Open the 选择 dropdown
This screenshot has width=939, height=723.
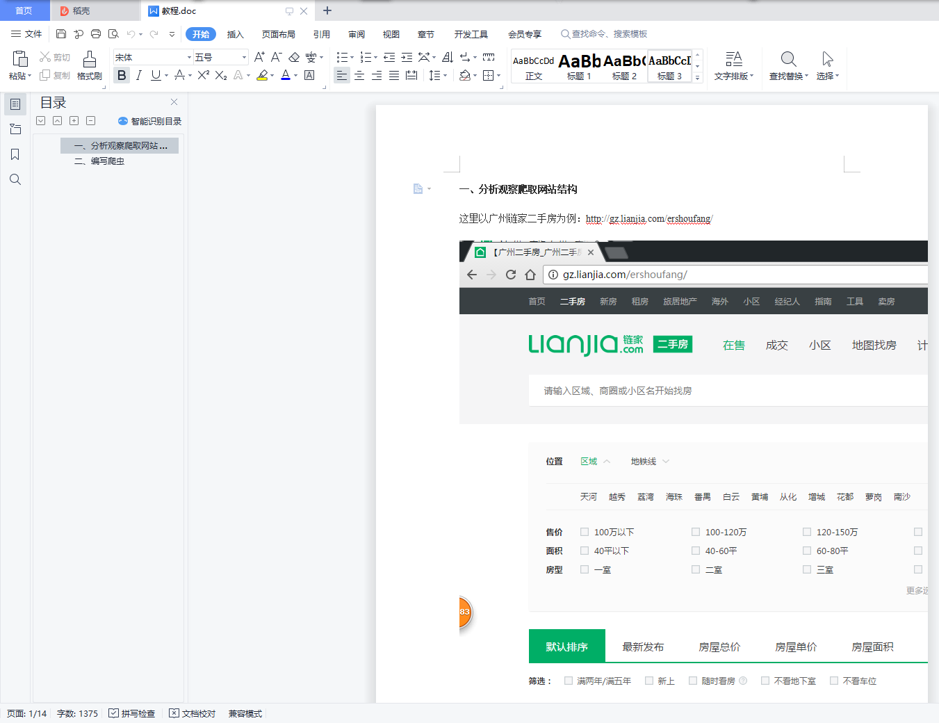[828, 66]
